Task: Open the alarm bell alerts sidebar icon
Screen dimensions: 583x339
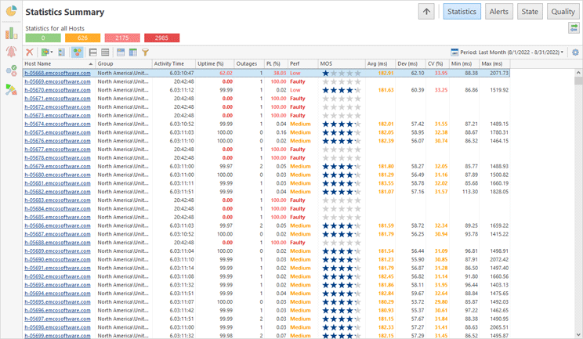Action: 11,52
